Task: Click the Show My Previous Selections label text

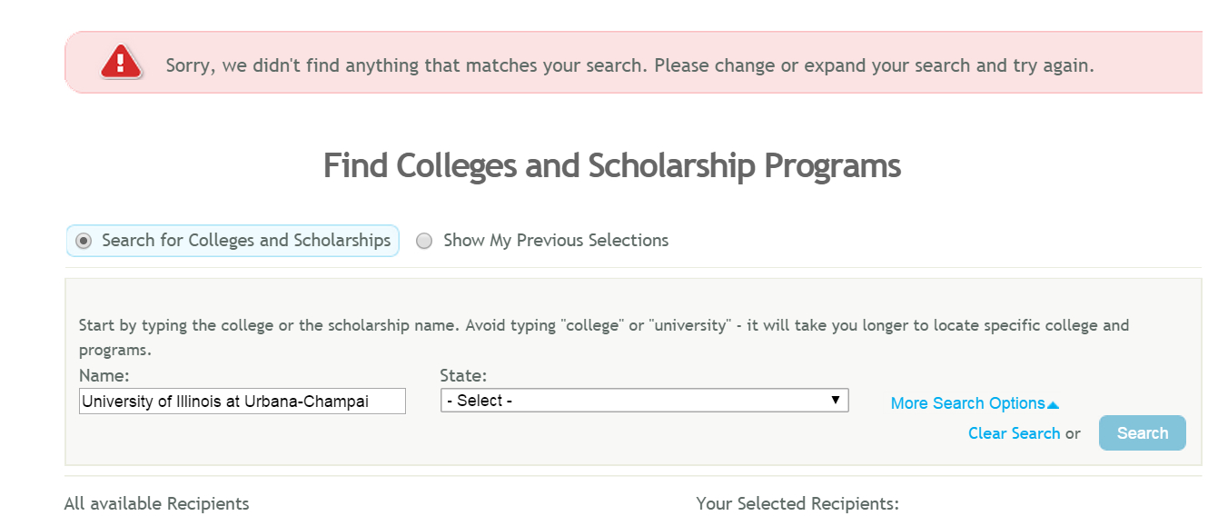Action: pyautogui.click(x=555, y=241)
